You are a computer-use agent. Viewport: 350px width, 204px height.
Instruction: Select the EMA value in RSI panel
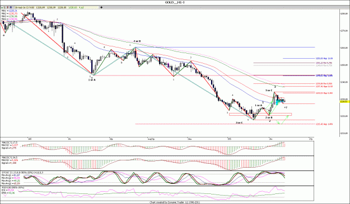tap(12, 193)
